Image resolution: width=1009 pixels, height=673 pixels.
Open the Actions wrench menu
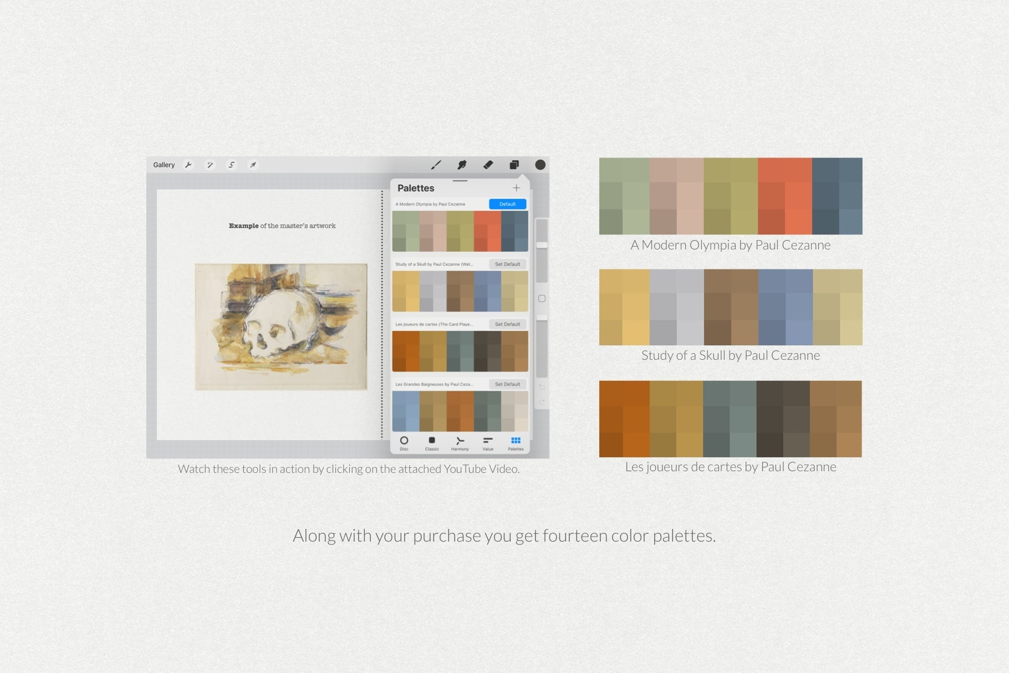pos(188,165)
